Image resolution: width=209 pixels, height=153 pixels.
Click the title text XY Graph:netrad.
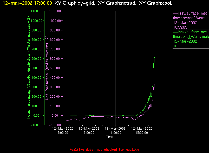click(x=117, y=3)
